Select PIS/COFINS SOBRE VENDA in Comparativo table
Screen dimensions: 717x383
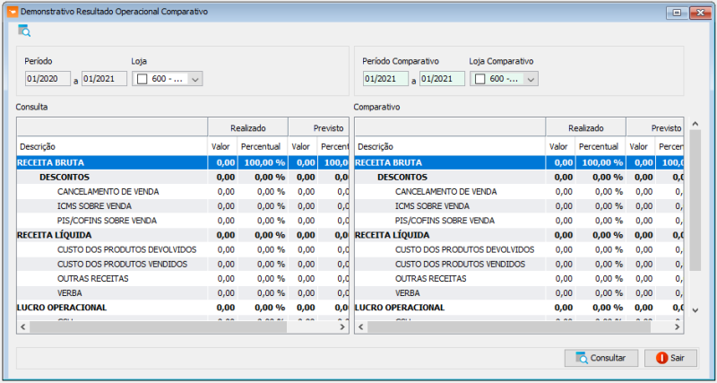click(x=519, y=221)
